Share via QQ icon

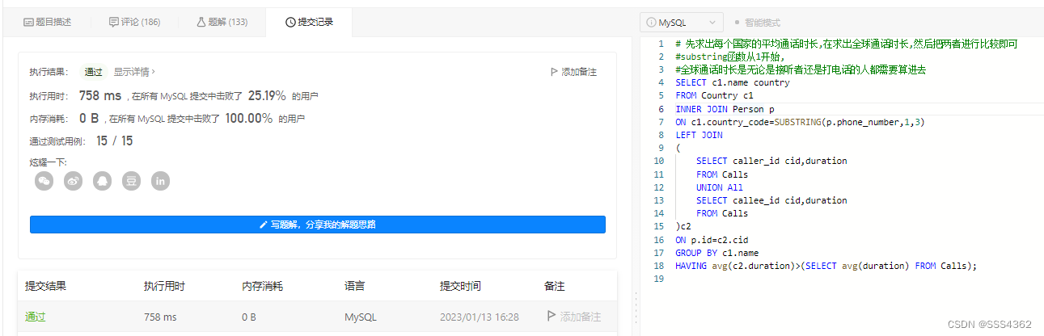click(x=103, y=181)
